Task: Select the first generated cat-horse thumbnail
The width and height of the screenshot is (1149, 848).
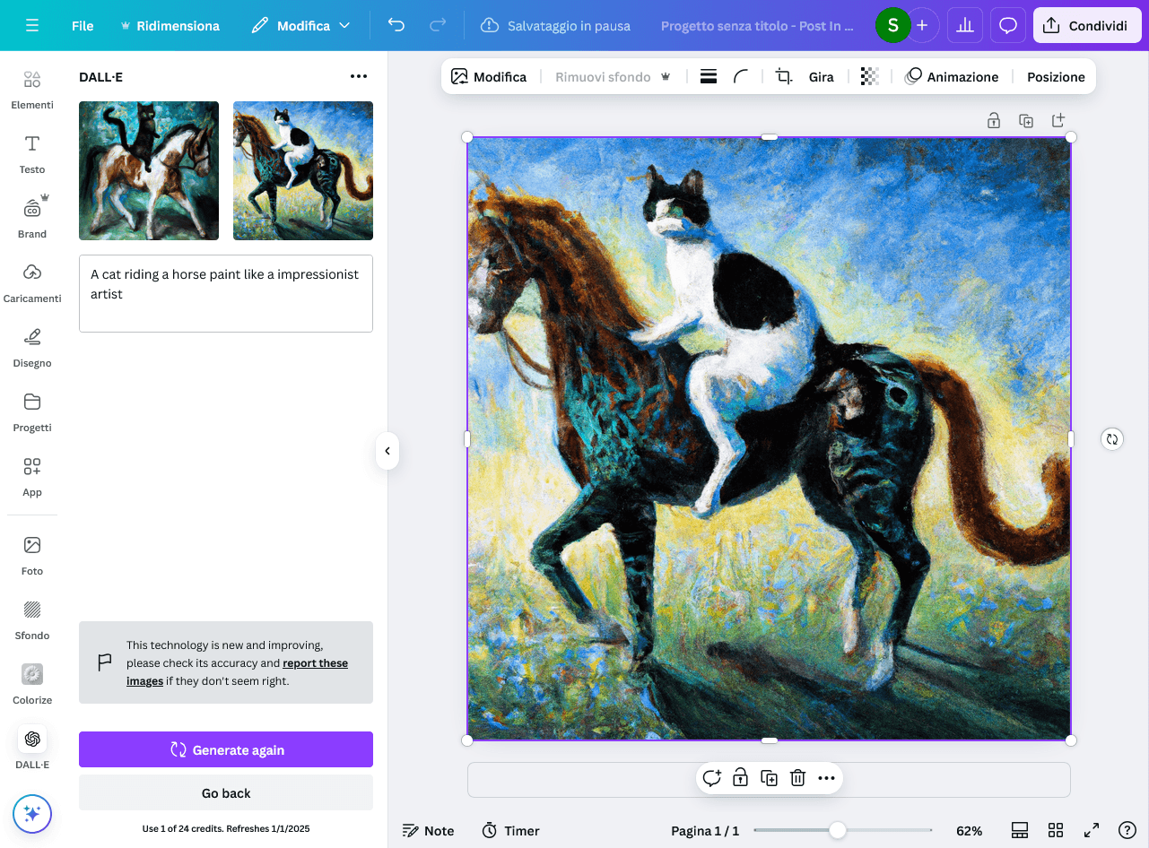Action: coord(149,171)
